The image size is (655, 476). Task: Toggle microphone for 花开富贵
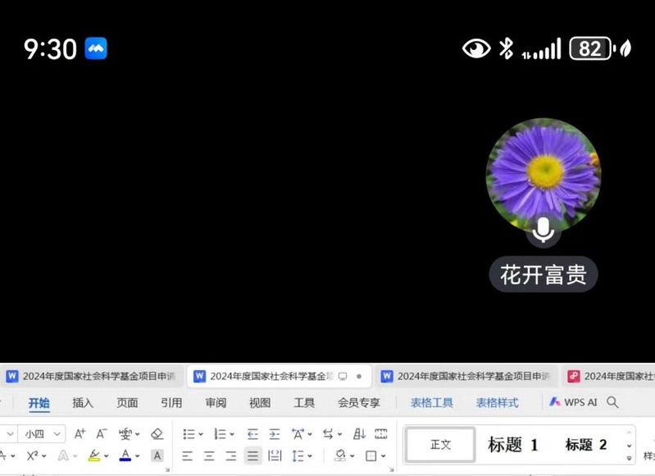(x=543, y=231)
